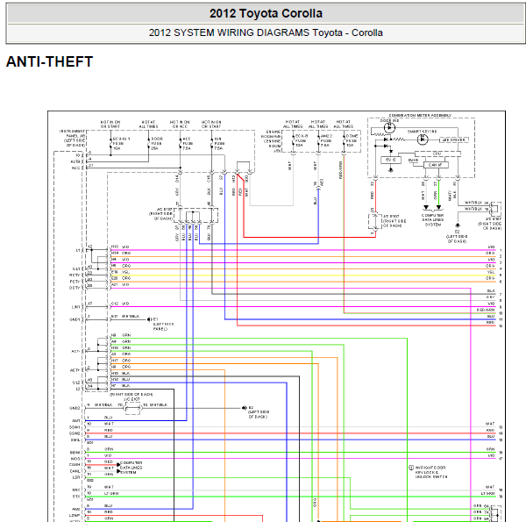The width and height of the screenshot is (526, 522).
Task: Click the 'ECU-IG 1 FUSE 10A' label
Action: [x=121, y=143]
